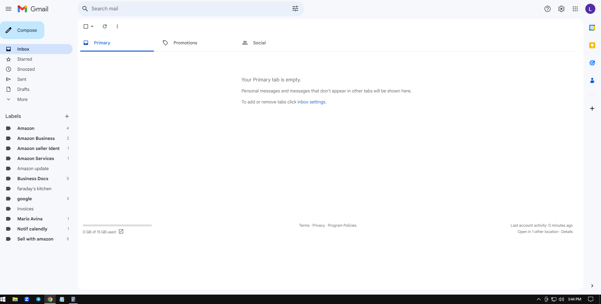
Task: Click the storage usage bar
Action: coord(117,225)
